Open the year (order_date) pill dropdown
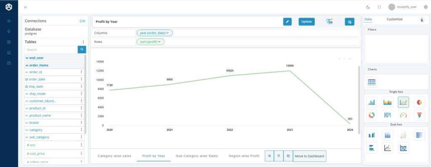 [x=154, y=33]
